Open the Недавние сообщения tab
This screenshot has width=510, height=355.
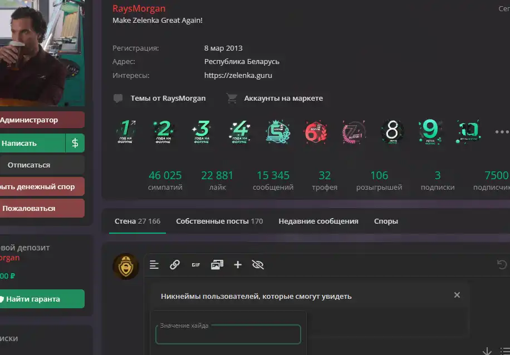[318, 221]
